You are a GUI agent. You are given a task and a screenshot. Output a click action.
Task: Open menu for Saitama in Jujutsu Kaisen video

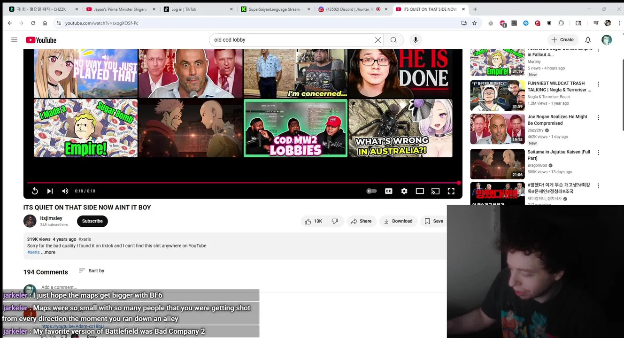(x=598, y=153)
